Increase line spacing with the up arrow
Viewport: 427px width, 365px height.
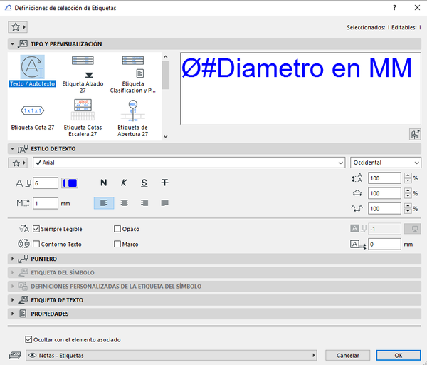tap(408, 175)
